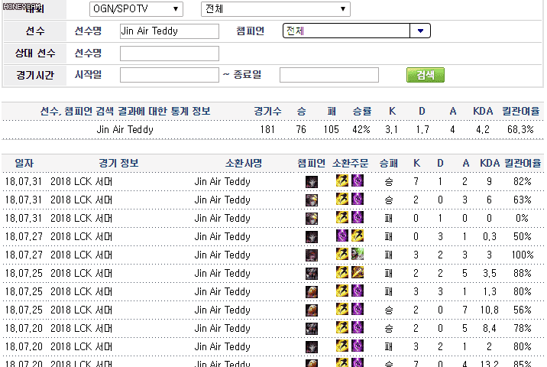The image size is (547, 367).
Task: Click purple spell icon in the KDA 8.4 row
Action: (x=358, y=327)
